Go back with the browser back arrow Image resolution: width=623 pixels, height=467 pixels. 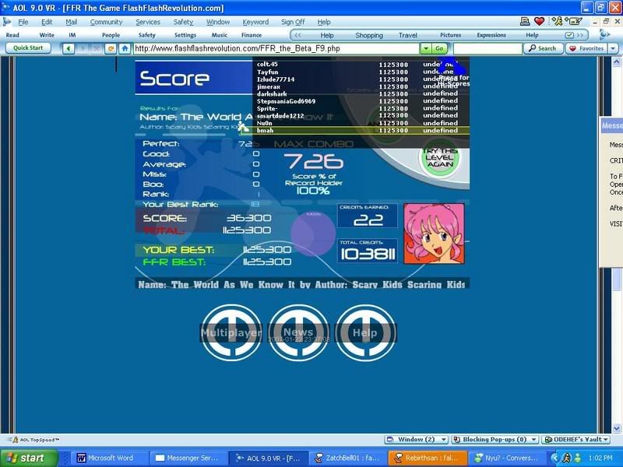[69, 48]
